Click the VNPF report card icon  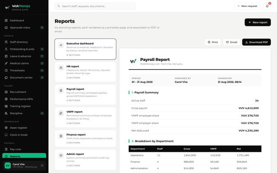tap(61, 113)
